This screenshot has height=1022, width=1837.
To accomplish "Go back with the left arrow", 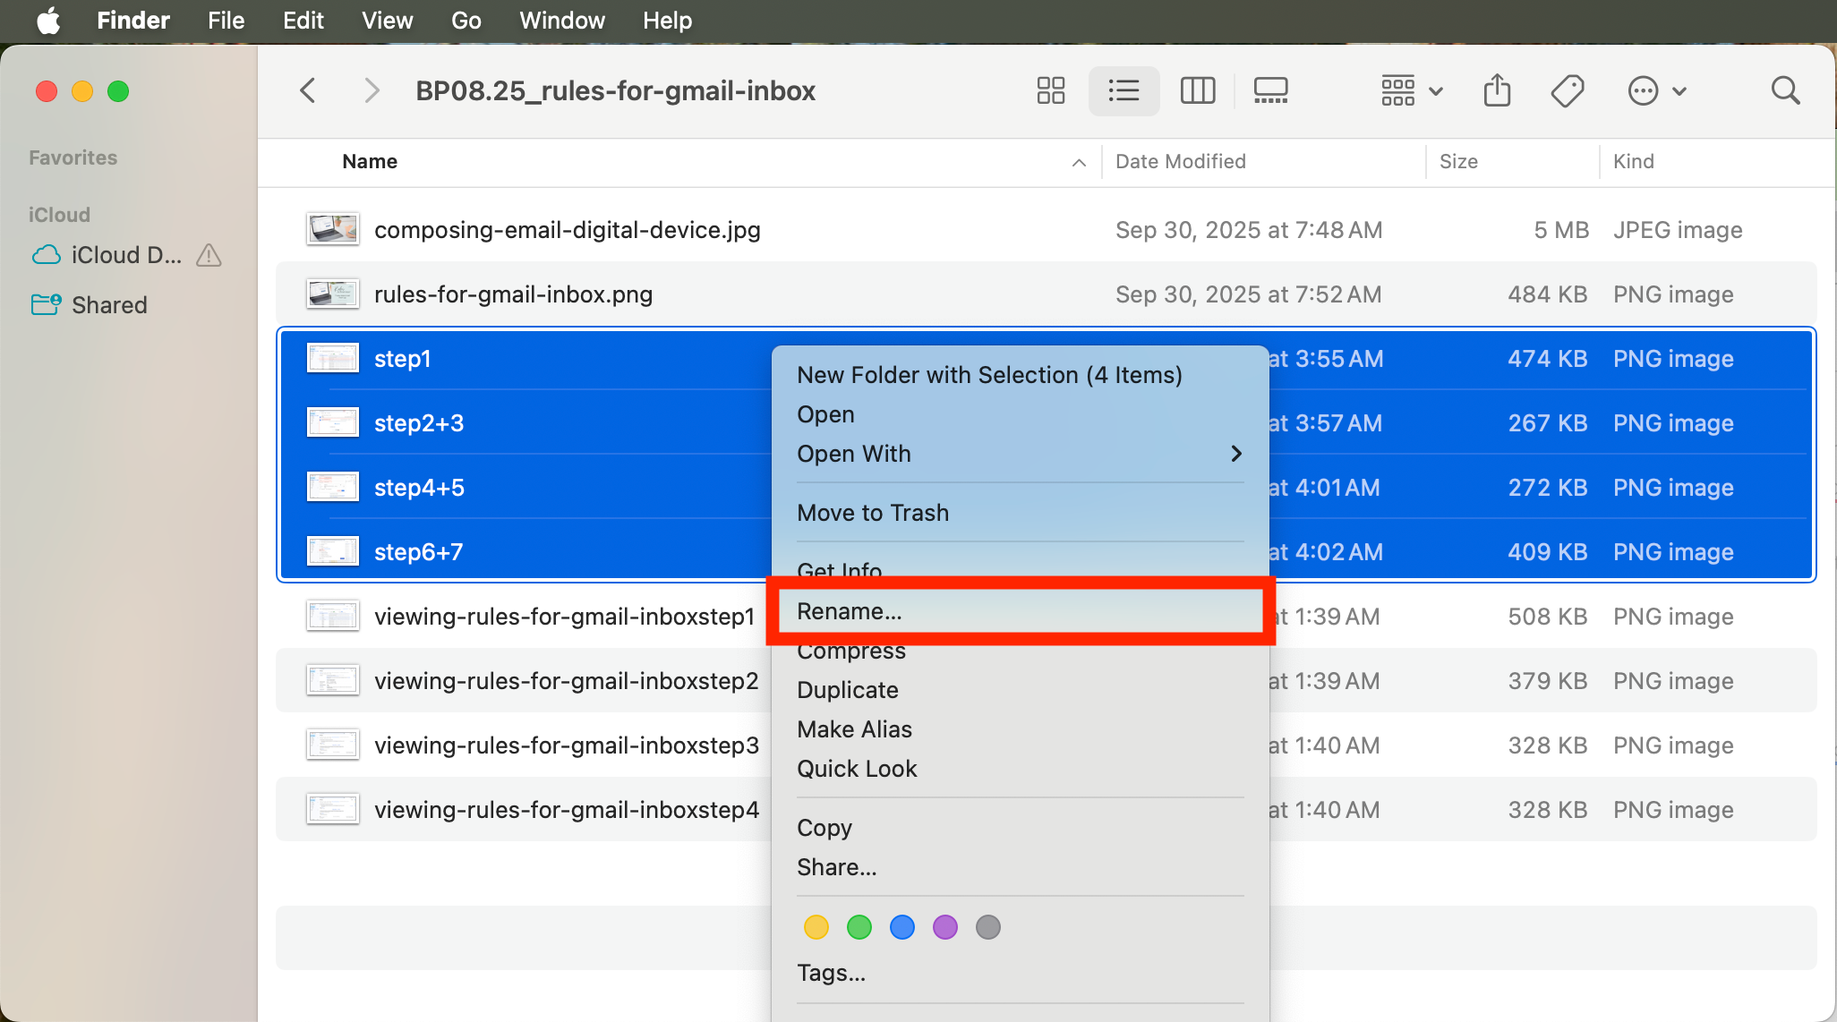I will click(308, 90).
